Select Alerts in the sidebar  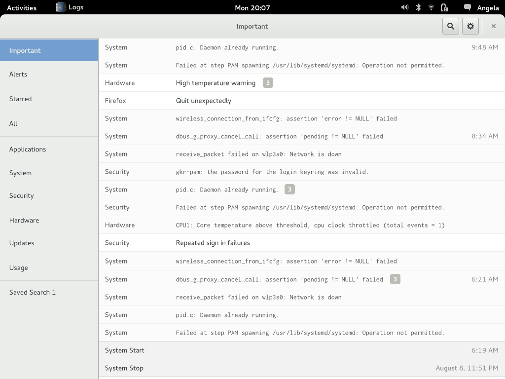49,74
